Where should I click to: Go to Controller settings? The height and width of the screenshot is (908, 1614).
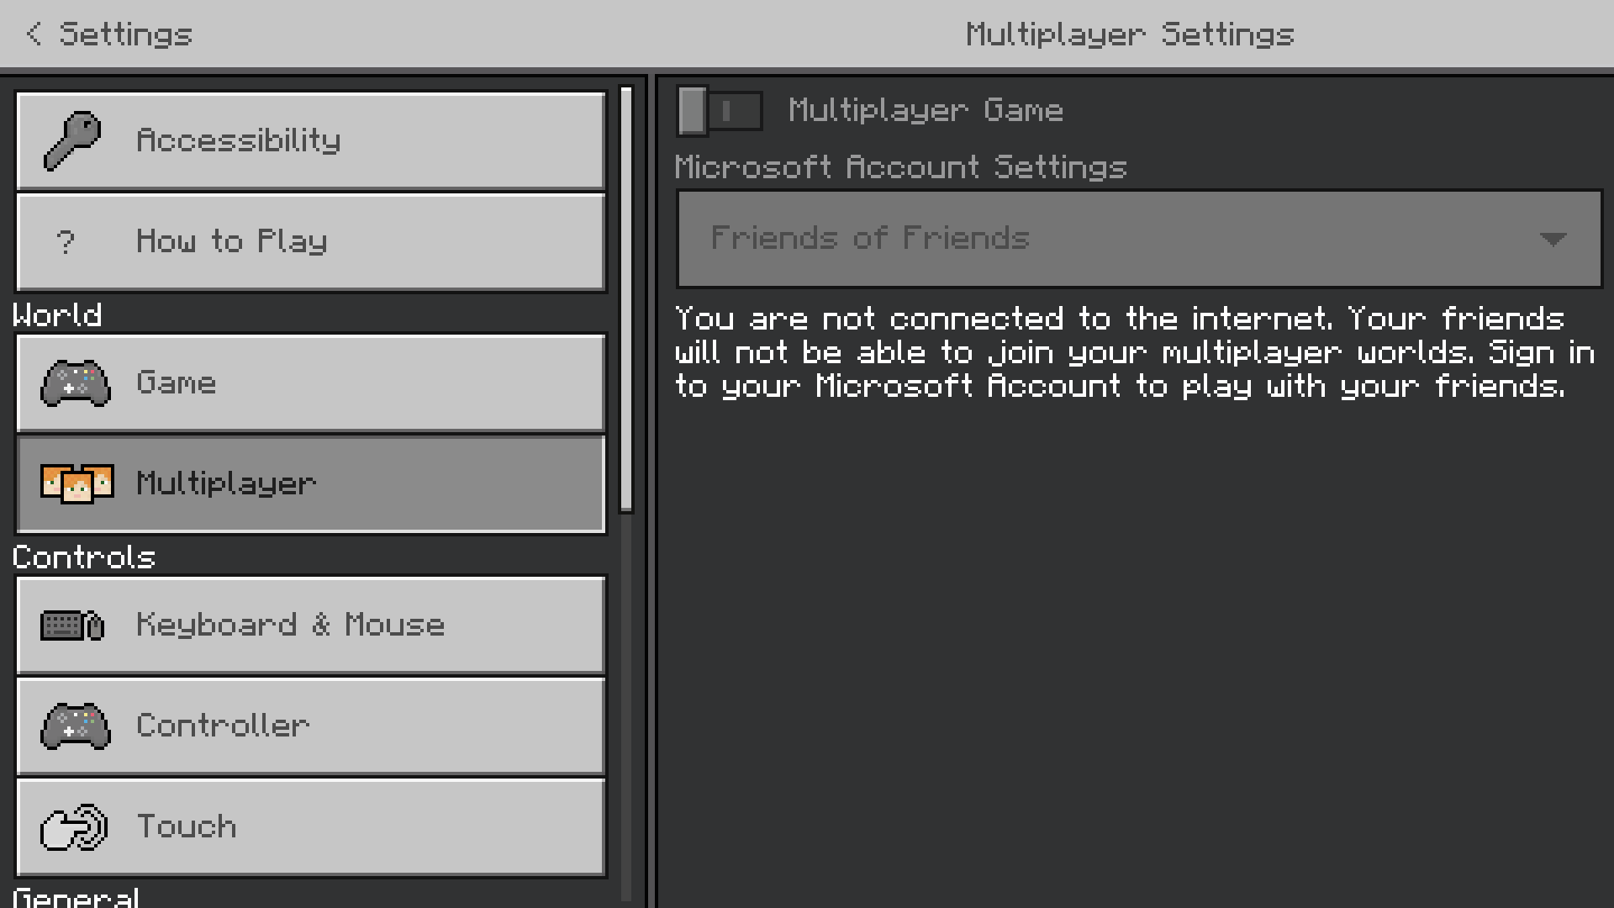(x=311, y=726)
